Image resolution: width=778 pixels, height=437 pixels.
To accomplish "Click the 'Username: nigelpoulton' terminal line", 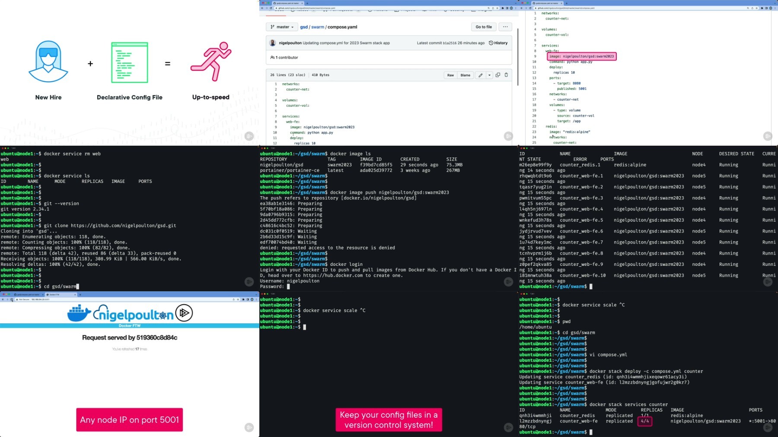I will [x=290, y=281].
